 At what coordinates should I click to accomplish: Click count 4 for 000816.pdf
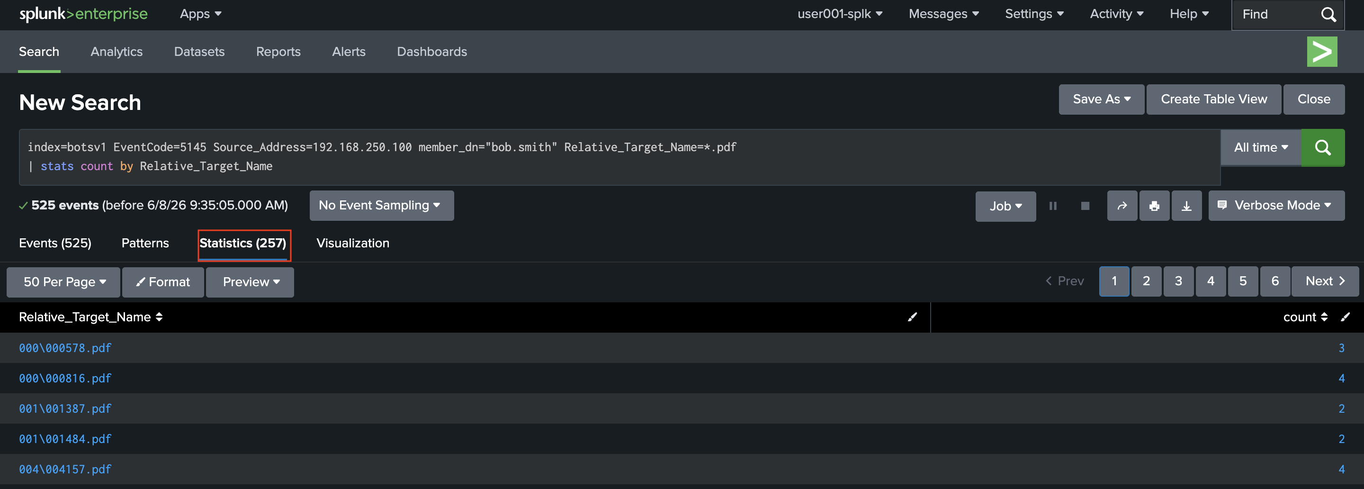click(x=1341, y=378)
